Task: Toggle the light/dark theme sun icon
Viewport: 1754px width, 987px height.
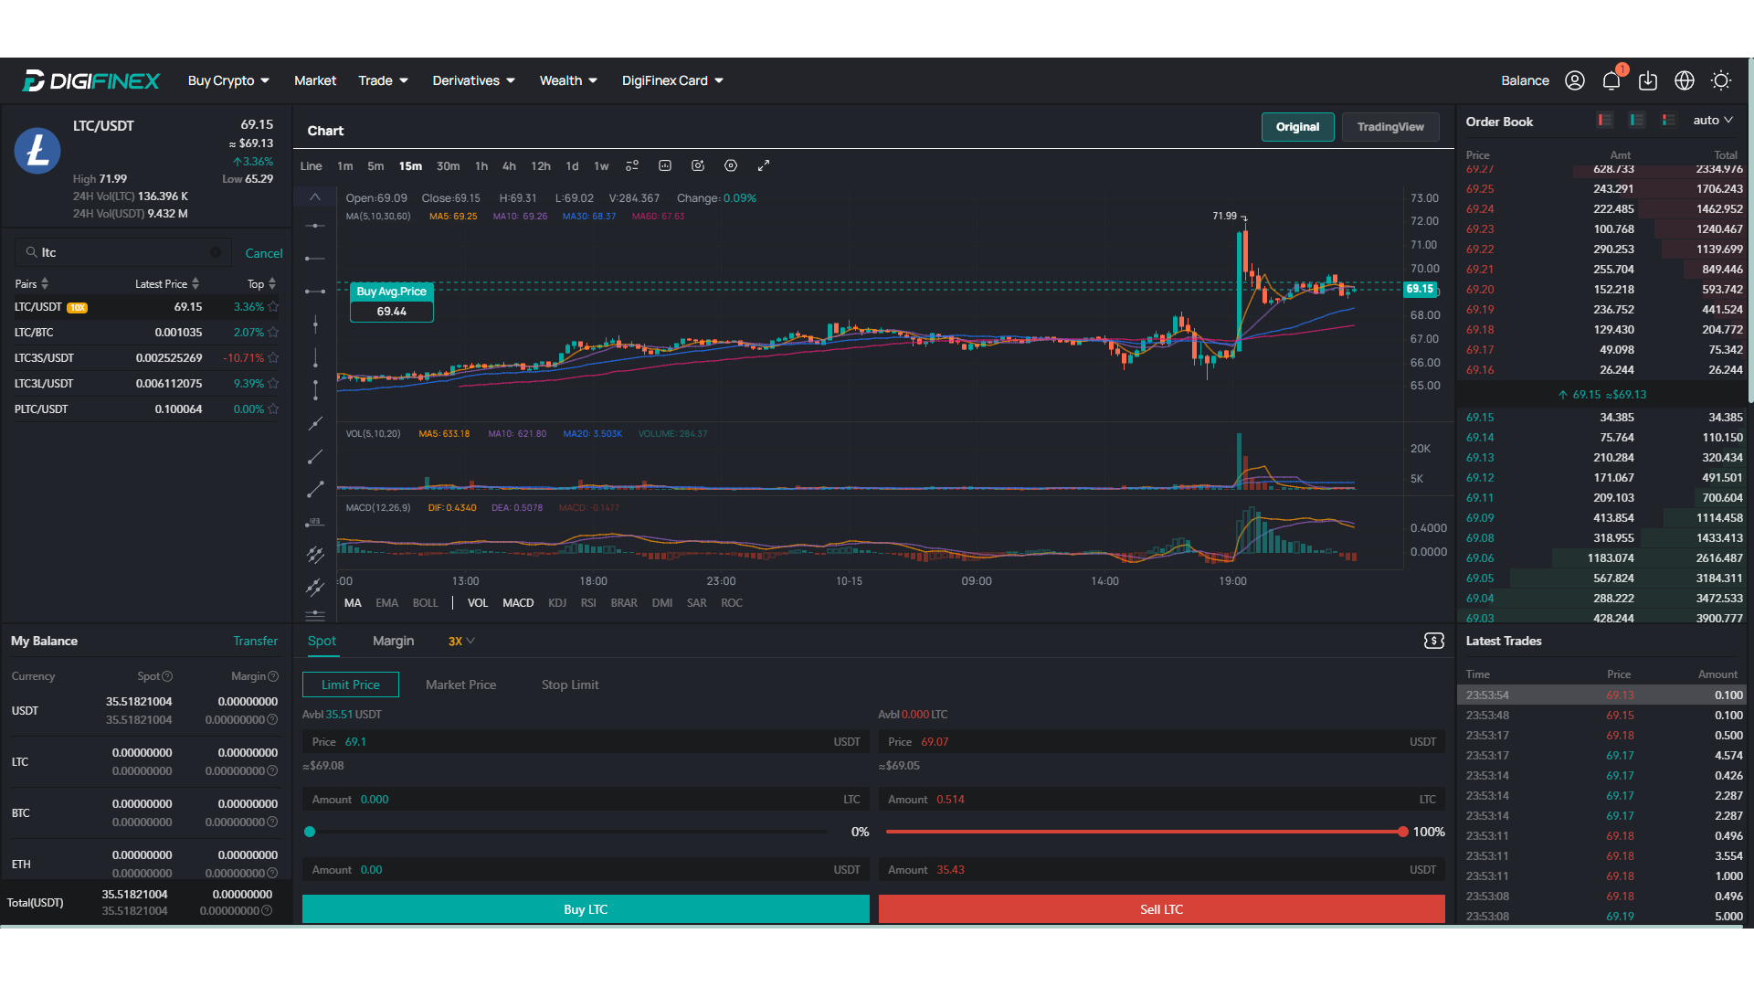Action: click(1721, 80)
